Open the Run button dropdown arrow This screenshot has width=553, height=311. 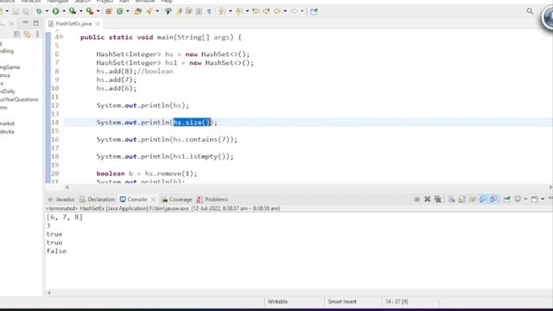pyautogui.click(x=63, y=11)
